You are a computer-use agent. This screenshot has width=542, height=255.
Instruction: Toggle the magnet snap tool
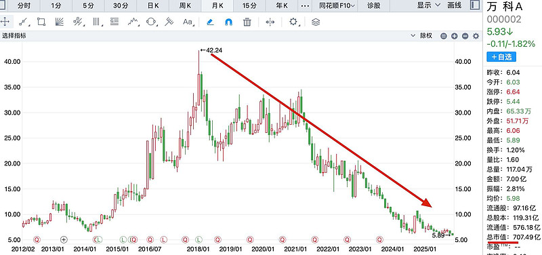pyautogui.click(x=228, y=22)
